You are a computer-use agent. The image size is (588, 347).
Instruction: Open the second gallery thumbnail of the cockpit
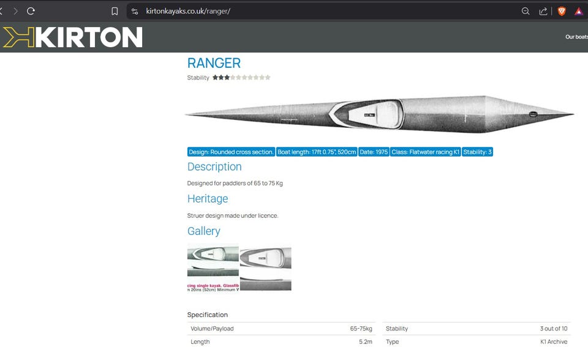point(265,267)
